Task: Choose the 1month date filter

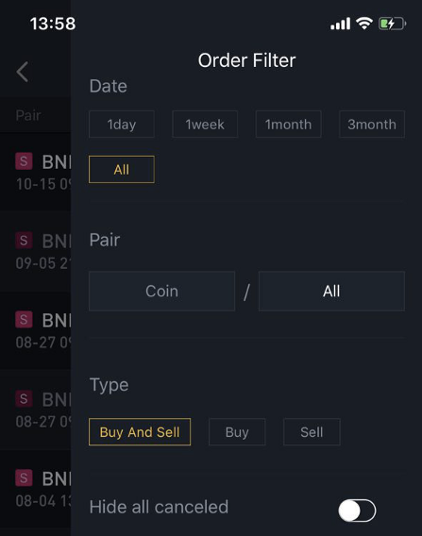Action: [288, 124]
